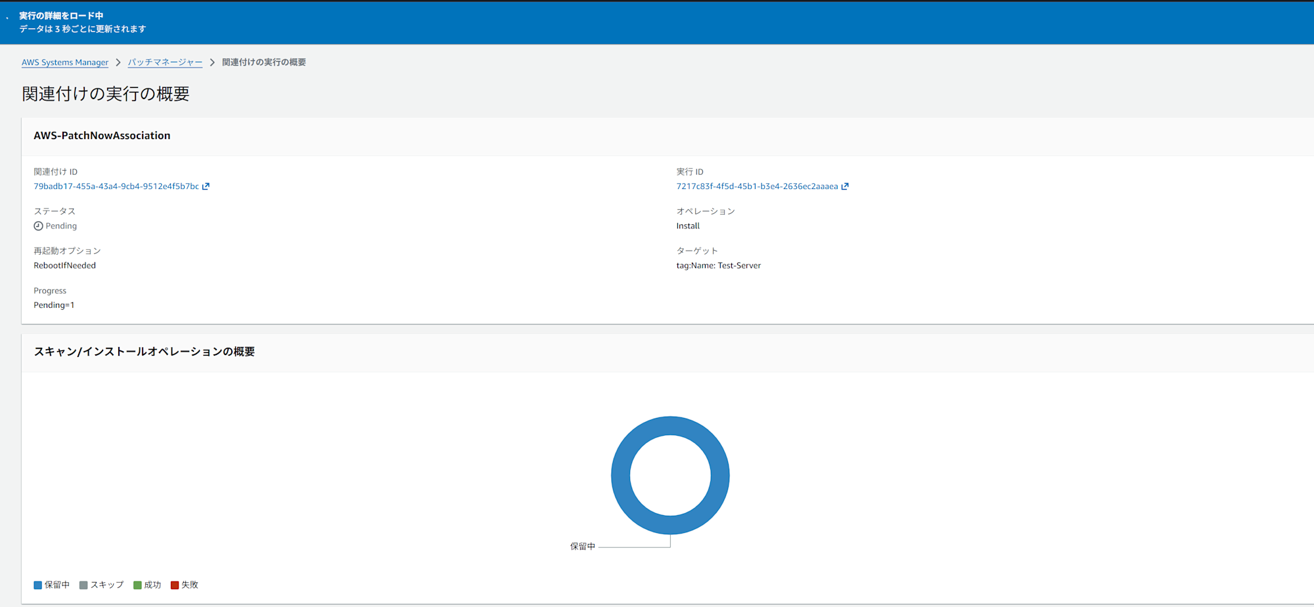Click external link icon beside execution ID
Image resolution: width=1314 pixels, height=607 pixels.
coord(845,186)
